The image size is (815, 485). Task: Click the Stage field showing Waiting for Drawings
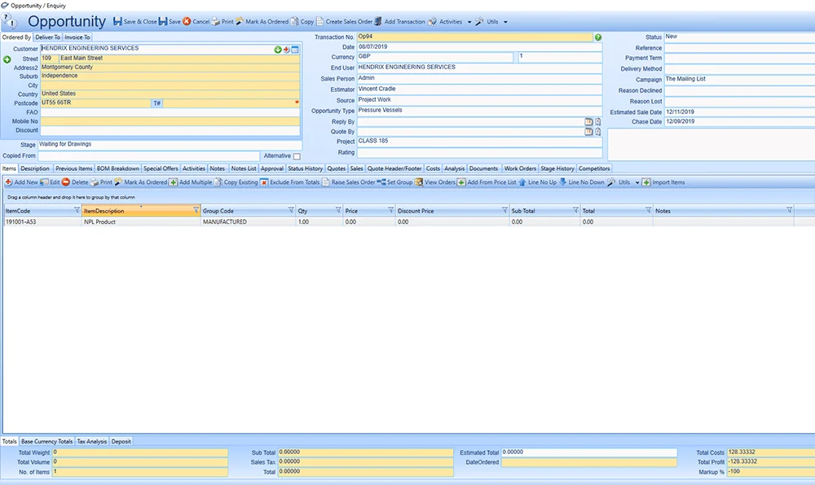pyautogui.click(x=170, y=145)
